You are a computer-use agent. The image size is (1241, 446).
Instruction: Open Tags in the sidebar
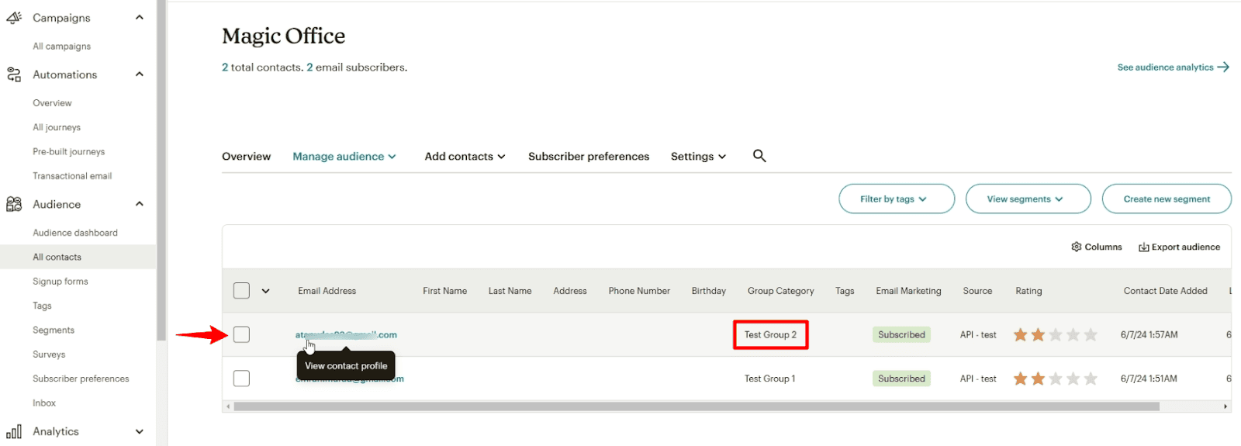pos(42,306)
